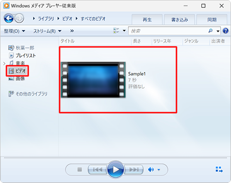Switch to the 同期 tab
Image resolution: width=231 pixels, height=183 pixels.
pyautogui.click(x=212, y=20)
